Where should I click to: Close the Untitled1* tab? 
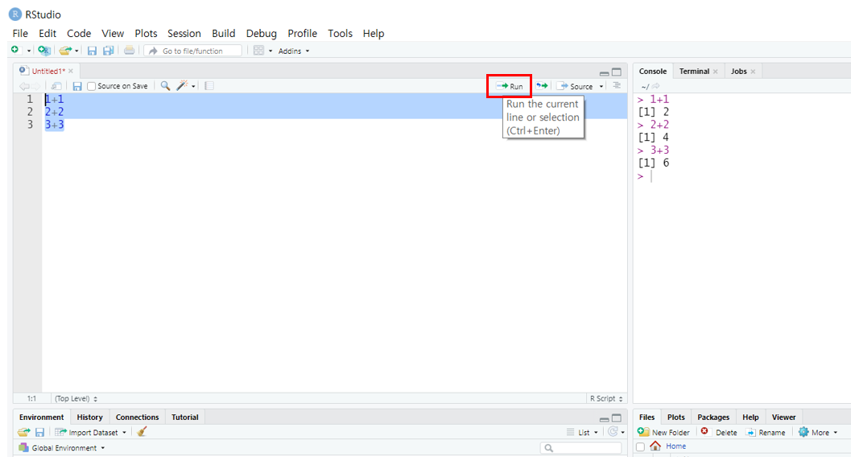(x=71, y=71)
